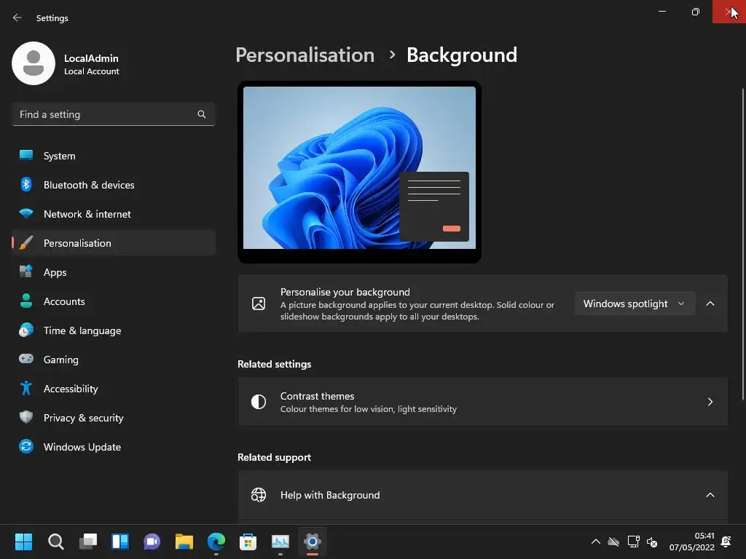
Task: Click the Gaming controller icon
Action: [x=26, y=359]
